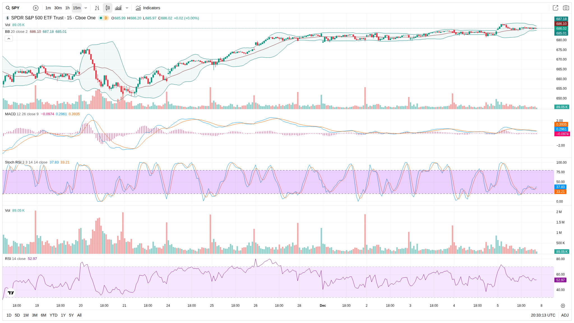Select the 3M date range
The width and height of the screenshot is (574, 323).
pos(35,315)
